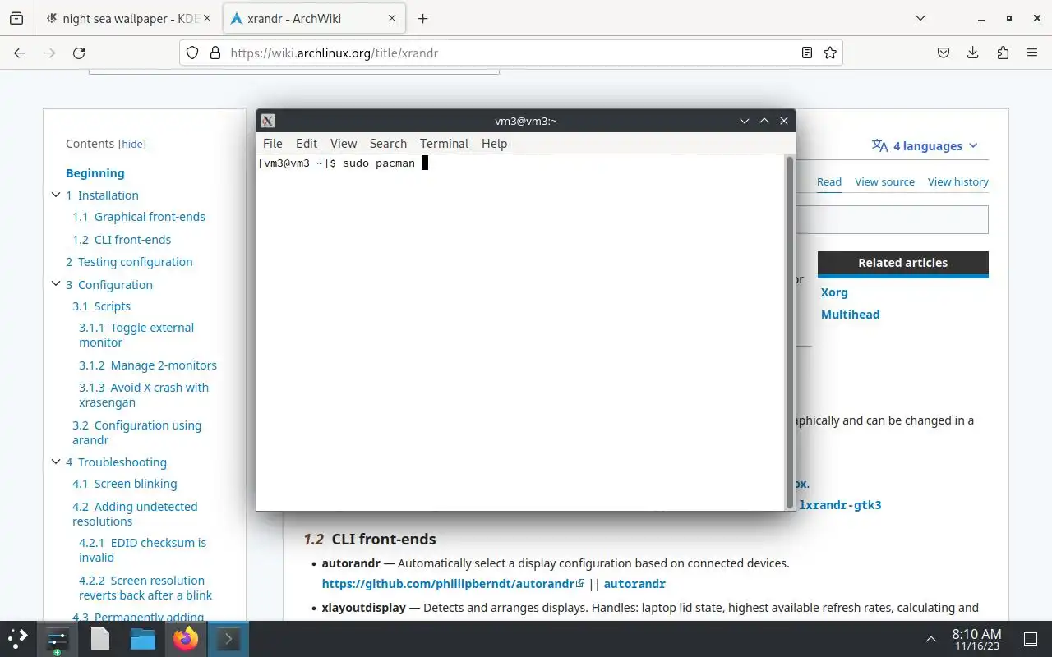Image resolution: width=1052 pixels, height=657 pixels.
Task: Click the padlock site info icon
Action: click(x=215, y=53)
